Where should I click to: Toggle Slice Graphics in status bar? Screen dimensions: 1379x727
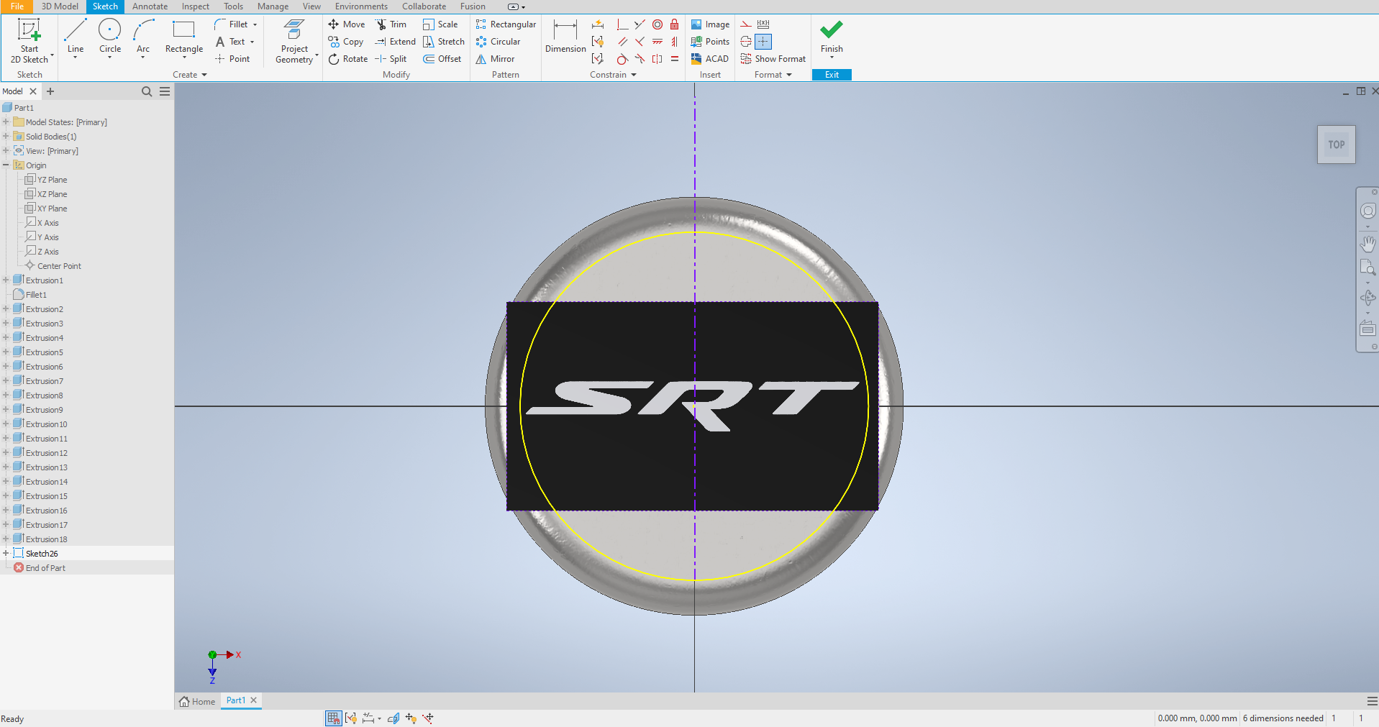click(393, 718)
